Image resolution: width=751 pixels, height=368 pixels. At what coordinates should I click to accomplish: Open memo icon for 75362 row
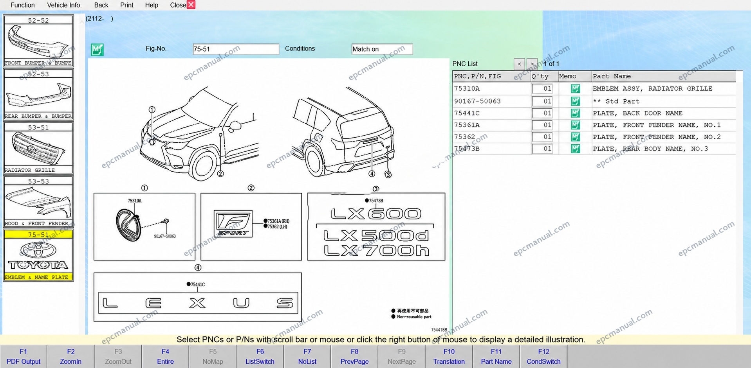(x=575, y=137)
